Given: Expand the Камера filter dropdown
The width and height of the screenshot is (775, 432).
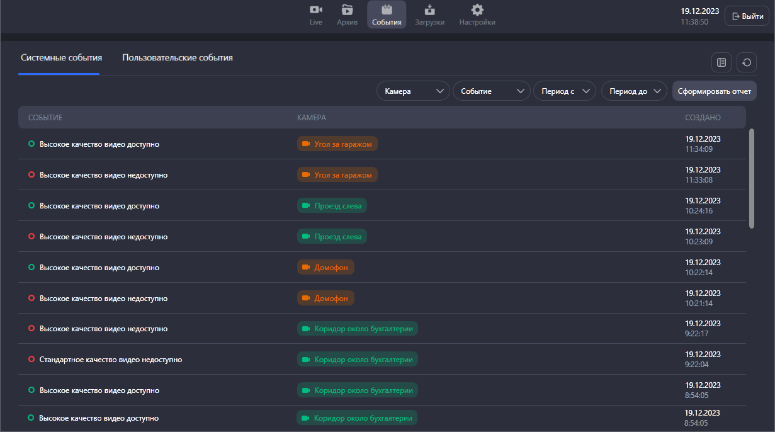Looking at the screenshot, I should pyautogui.click(x=413, y=91).
